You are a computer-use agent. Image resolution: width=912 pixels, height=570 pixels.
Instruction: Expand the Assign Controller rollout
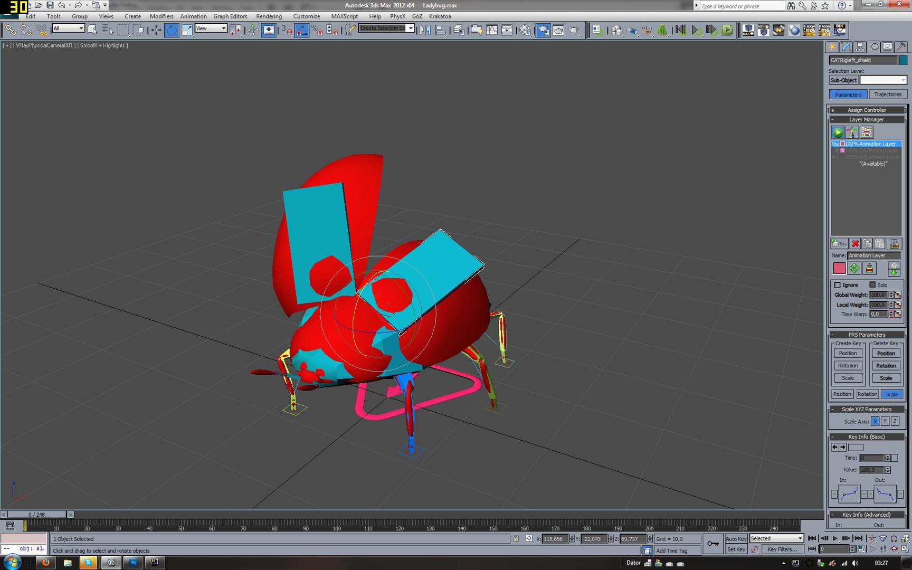(867, 110)
